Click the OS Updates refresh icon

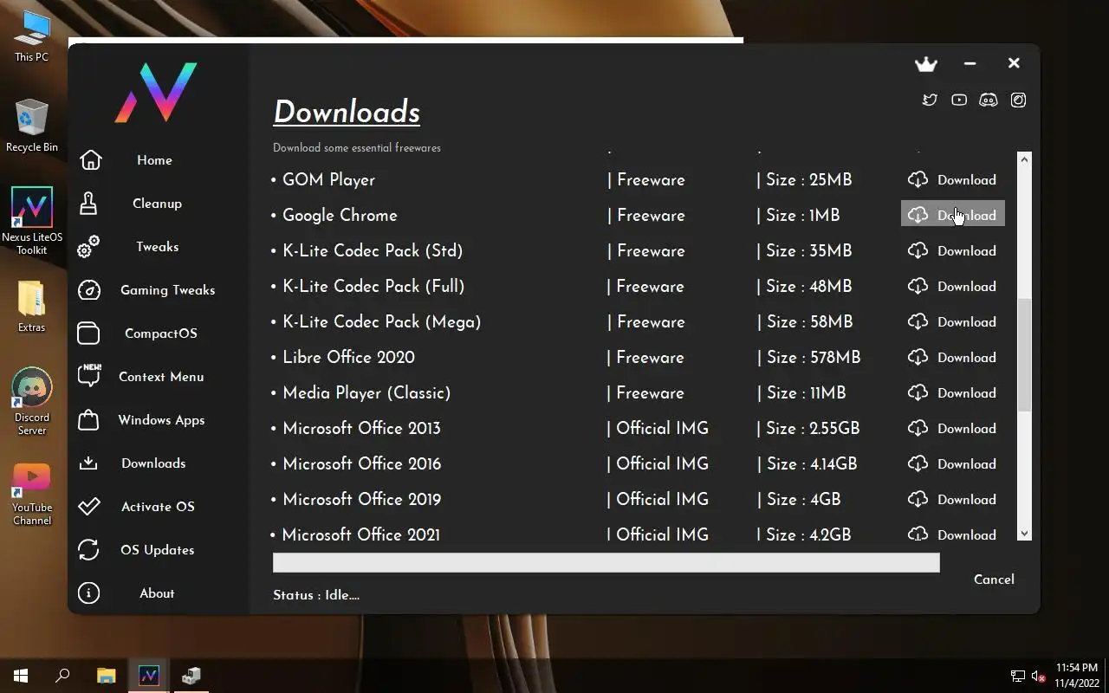pos(88,550)
